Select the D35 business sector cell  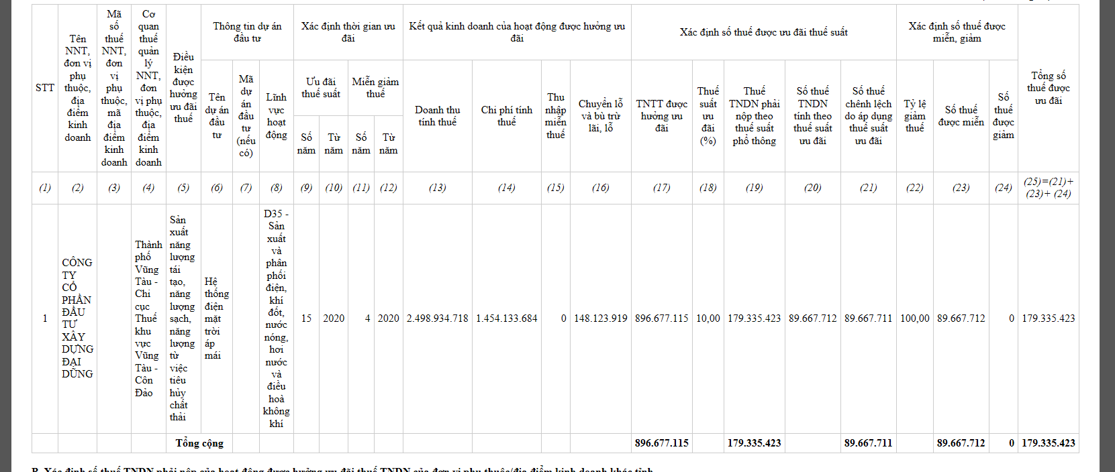coord(276,318)
